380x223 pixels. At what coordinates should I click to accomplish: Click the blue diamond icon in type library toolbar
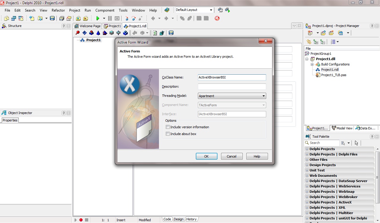(84, 33)
